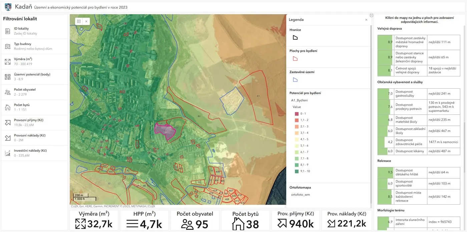The width and height of the screenshot is (467, 232).
Task: Click the people icon in the Počet obyvatel card
Action: pyautogui.click(x=187, y=224)
